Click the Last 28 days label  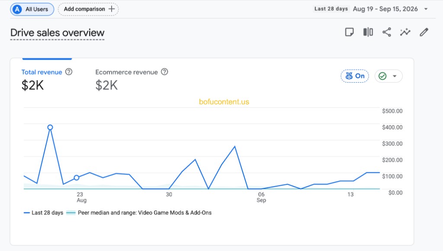click(331, 9)
